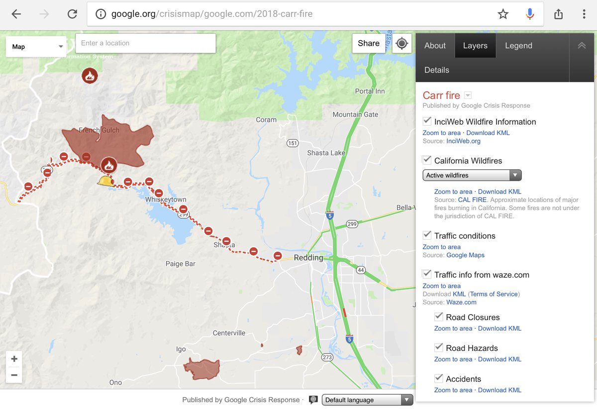Switch to the Layers tab
The image size is (597, 410).
click(475, 46)
